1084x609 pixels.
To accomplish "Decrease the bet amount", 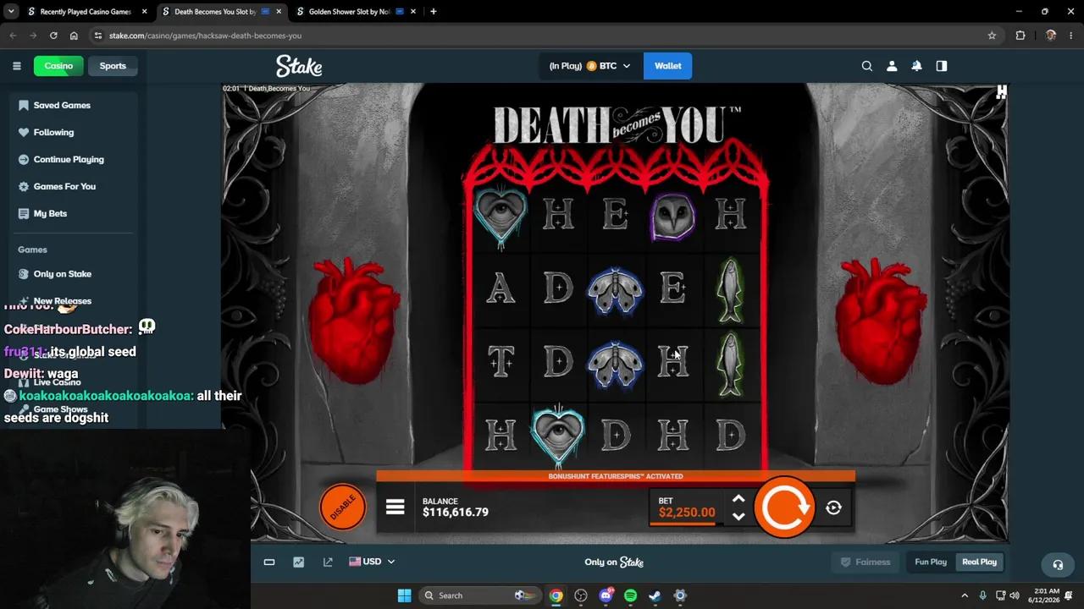I will point(738,516).
